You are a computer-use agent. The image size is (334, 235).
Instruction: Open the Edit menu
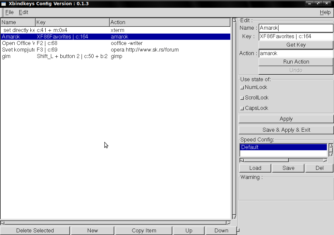click(x=23, y=12)
